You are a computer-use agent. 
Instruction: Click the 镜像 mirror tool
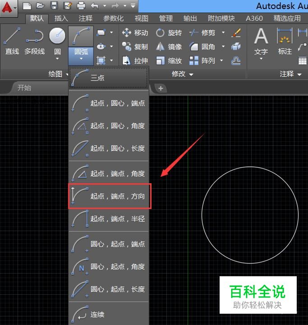click(169, 46)
